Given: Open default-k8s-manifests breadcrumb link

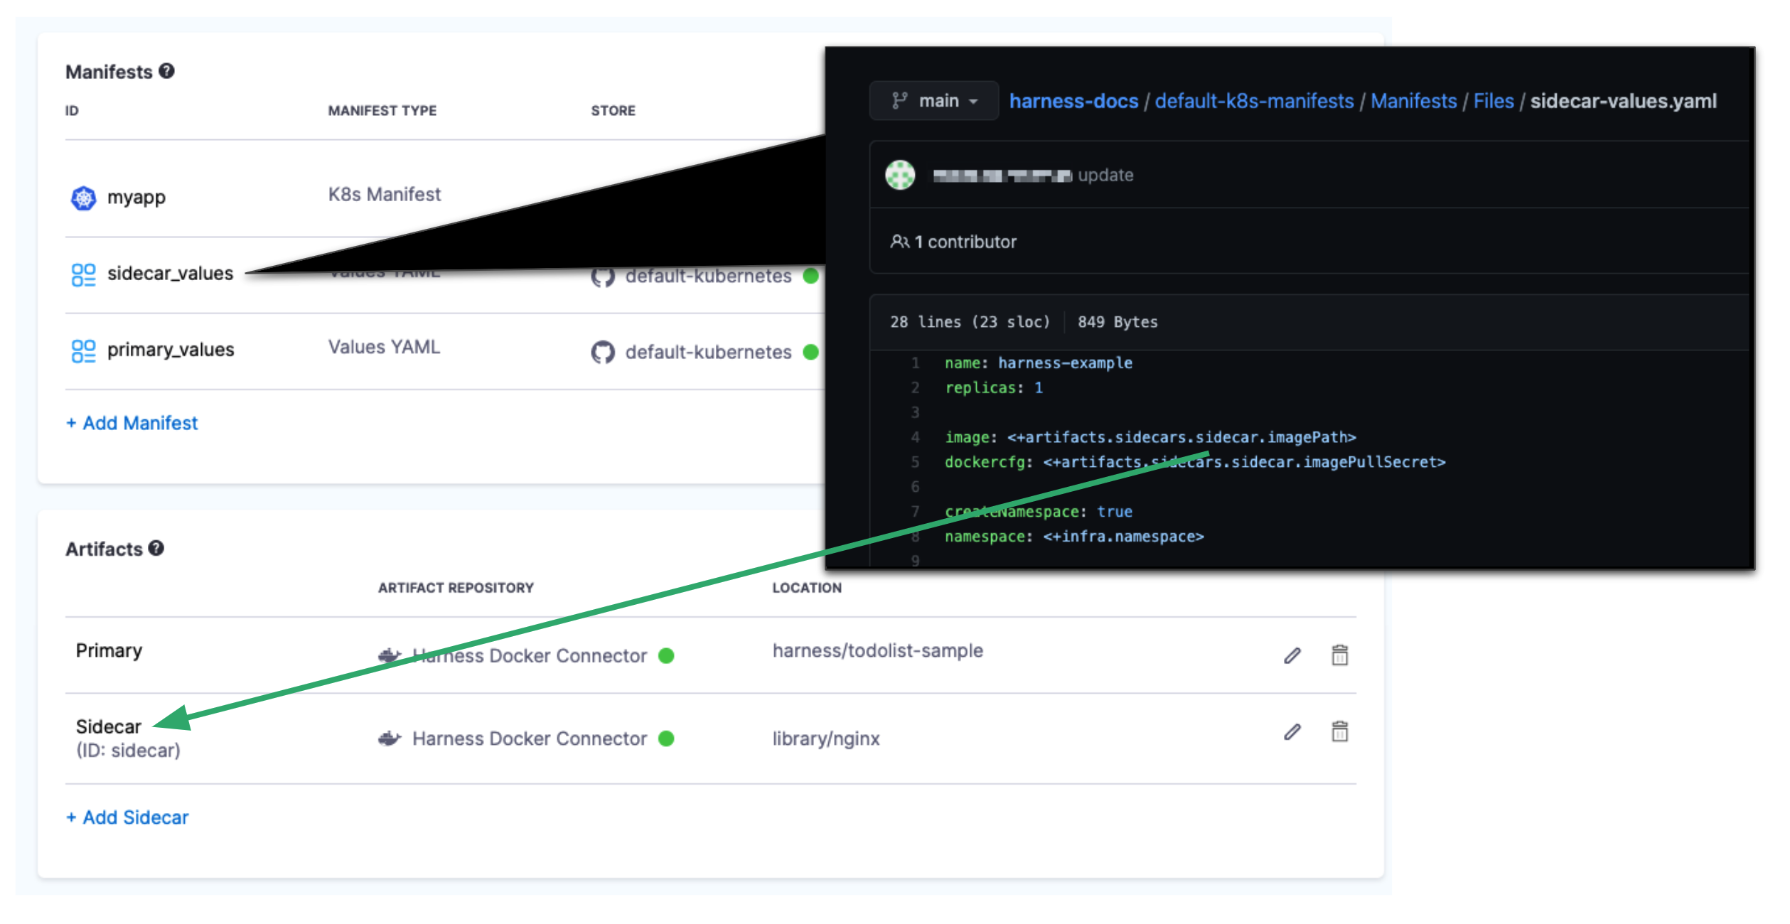Looking at the screenshot, I should click(x=1254, y=101).
